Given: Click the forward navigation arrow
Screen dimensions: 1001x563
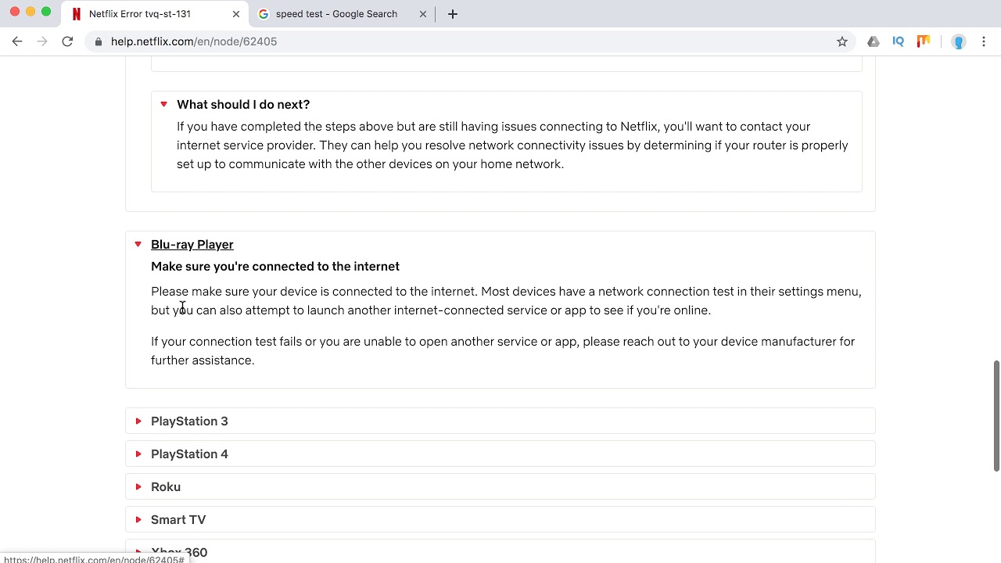Looking at the screenshot, I should coord(42,41).
